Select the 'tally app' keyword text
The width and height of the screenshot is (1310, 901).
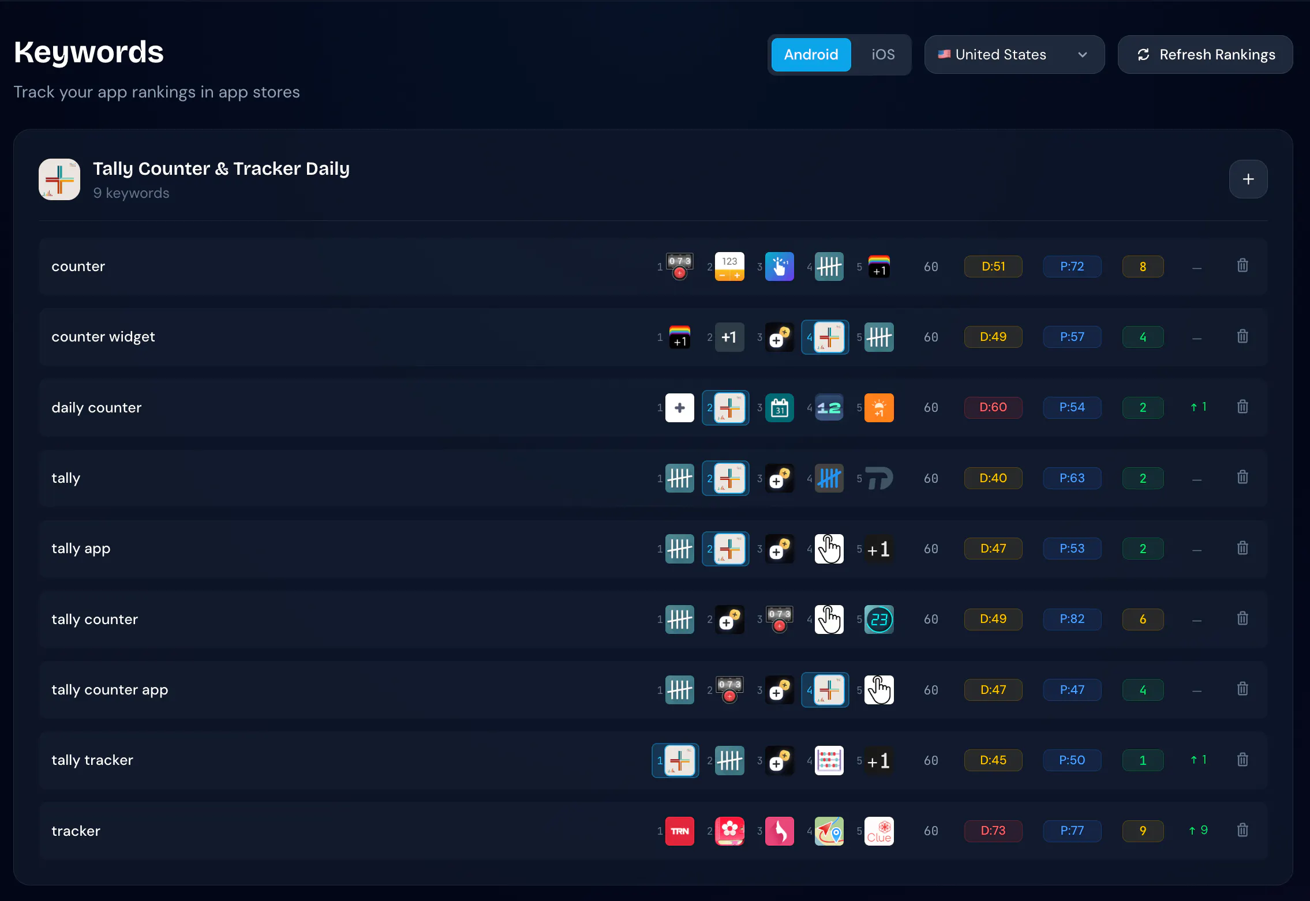click(x=81, y=549)
